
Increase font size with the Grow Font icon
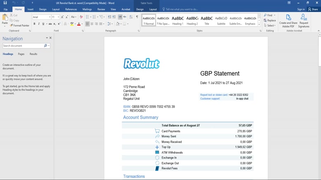(x=62, y=17)
